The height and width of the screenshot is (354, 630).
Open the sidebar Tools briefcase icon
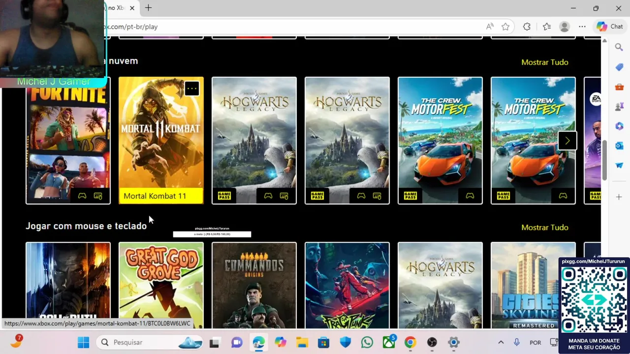[x=619, y=87]
